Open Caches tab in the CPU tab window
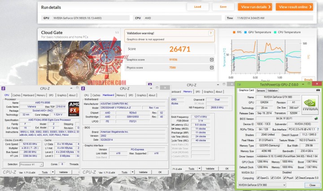 [x=17, y=95]
